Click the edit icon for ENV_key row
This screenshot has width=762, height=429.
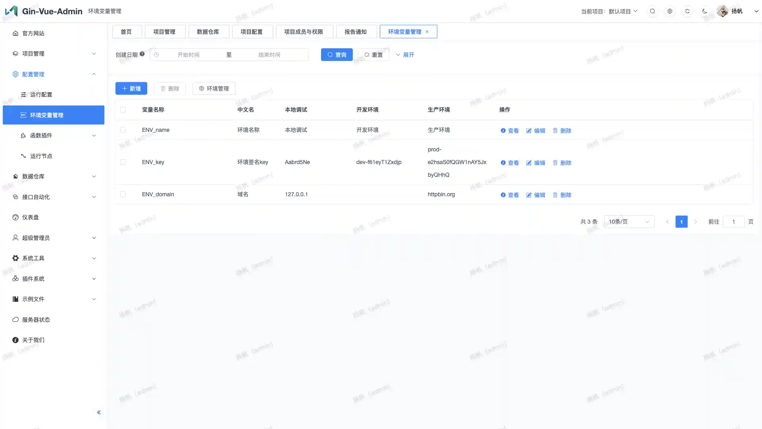(x=529, y=163)
